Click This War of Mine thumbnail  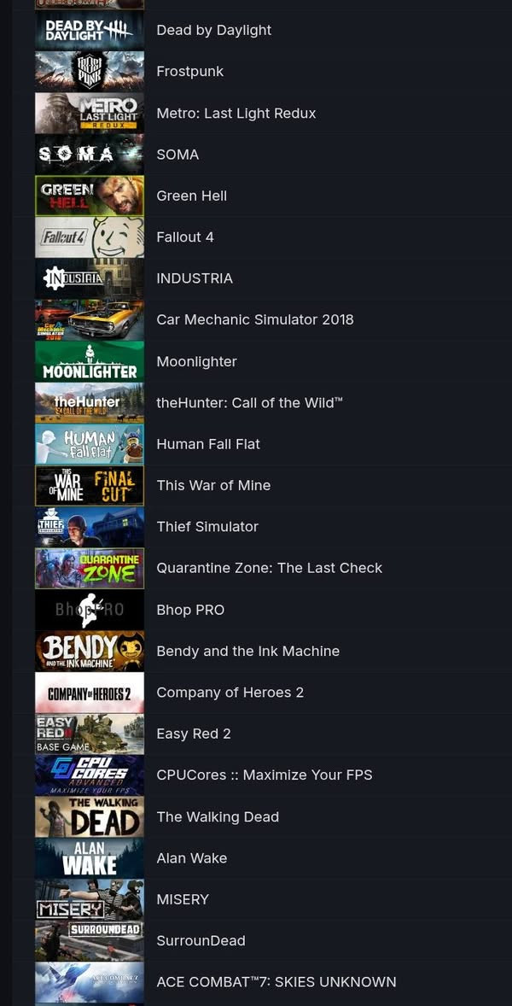89,485
